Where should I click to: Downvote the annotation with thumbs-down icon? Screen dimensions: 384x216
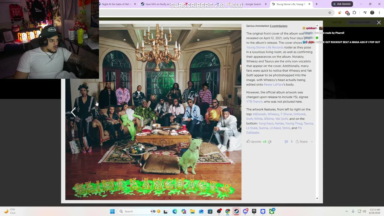(x=269, y=142)
